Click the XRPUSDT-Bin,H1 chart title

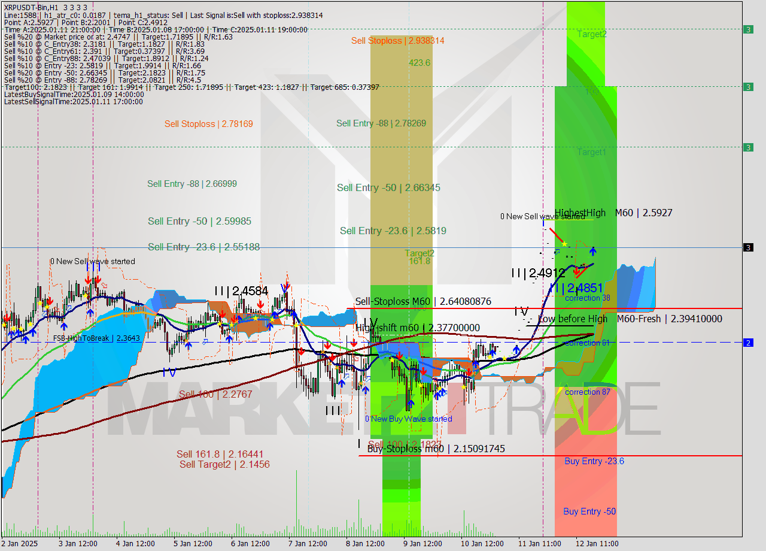click(45, 7)
